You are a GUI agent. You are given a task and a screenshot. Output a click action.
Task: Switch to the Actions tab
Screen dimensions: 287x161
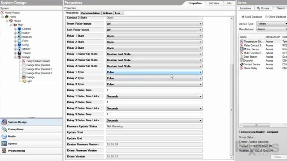[108, 13]
